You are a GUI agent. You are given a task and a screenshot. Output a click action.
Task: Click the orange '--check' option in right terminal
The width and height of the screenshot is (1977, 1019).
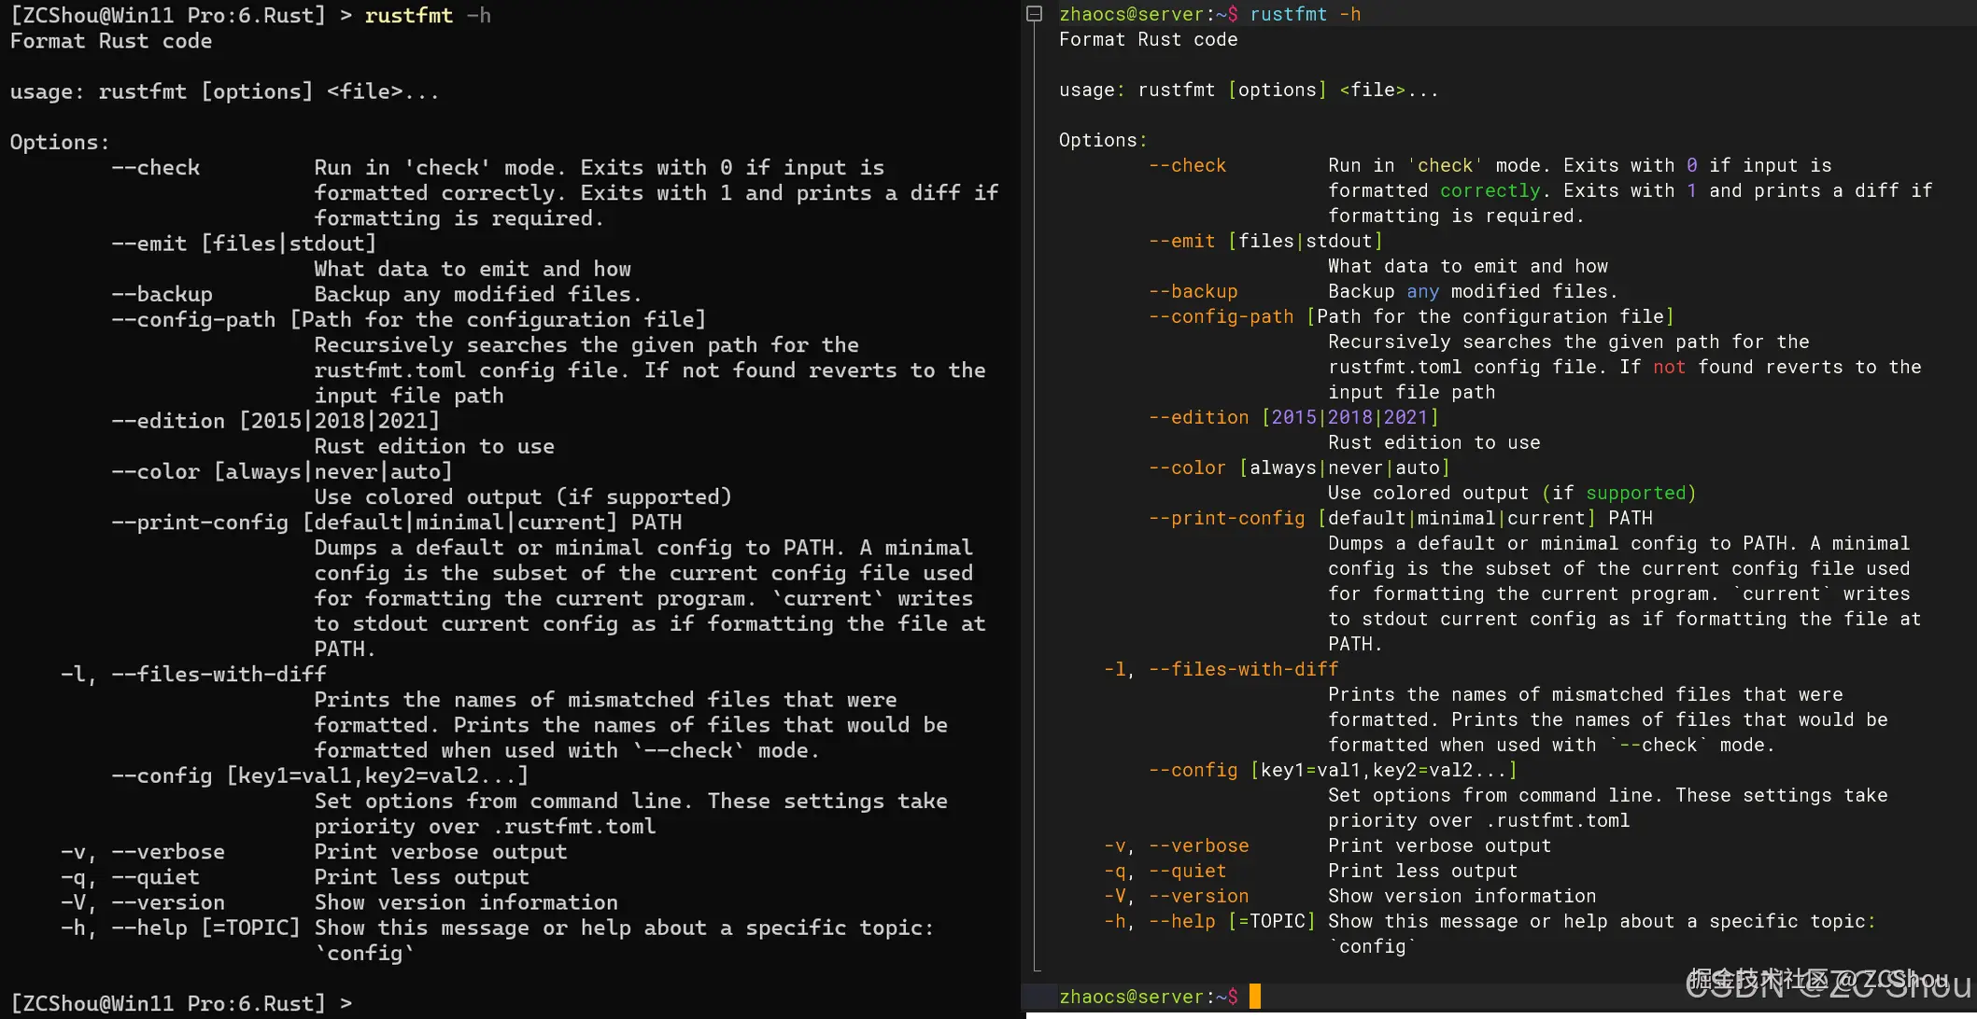[x=1187, y=165]
